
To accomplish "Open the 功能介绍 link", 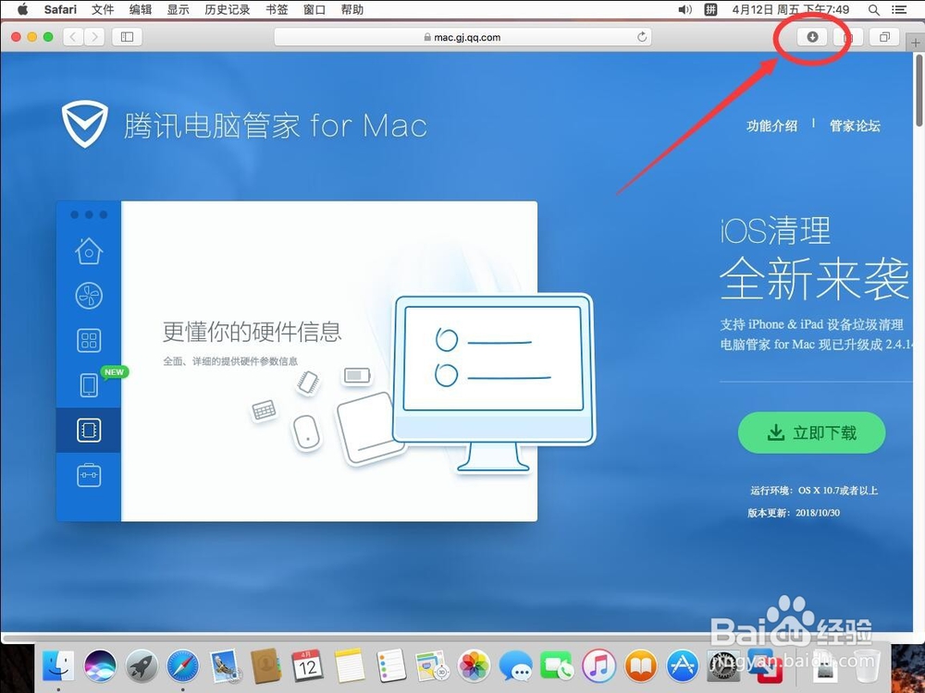I will coord(771,126).
